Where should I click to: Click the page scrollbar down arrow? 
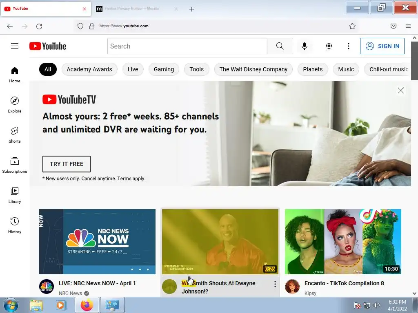pos(415,293)
